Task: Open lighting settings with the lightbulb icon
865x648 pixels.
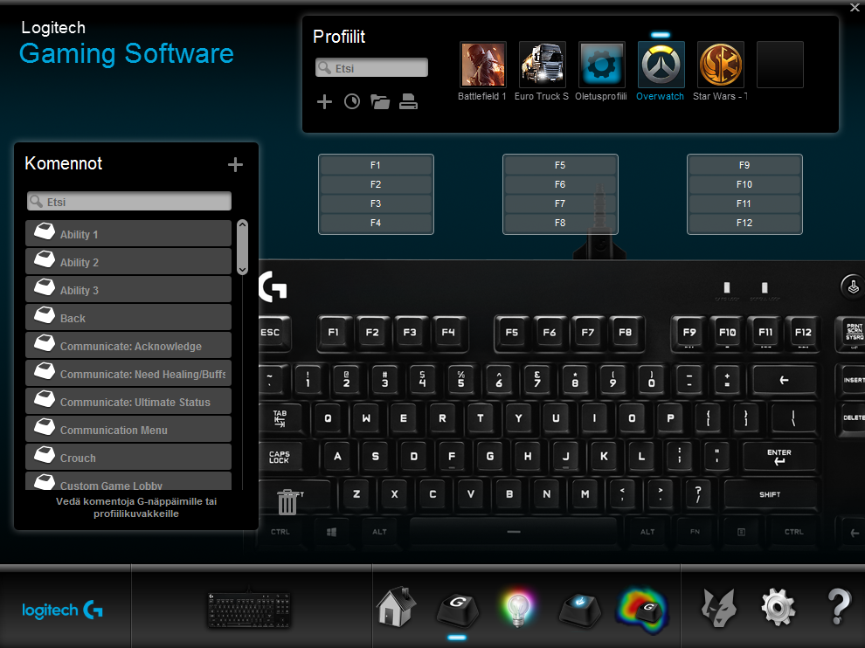Action: 519,606
